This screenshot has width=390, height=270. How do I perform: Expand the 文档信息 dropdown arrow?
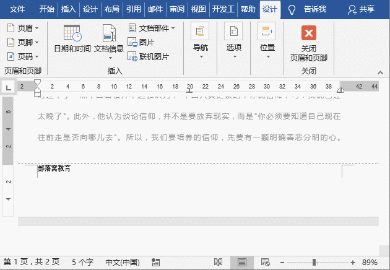tap(110, 58)
